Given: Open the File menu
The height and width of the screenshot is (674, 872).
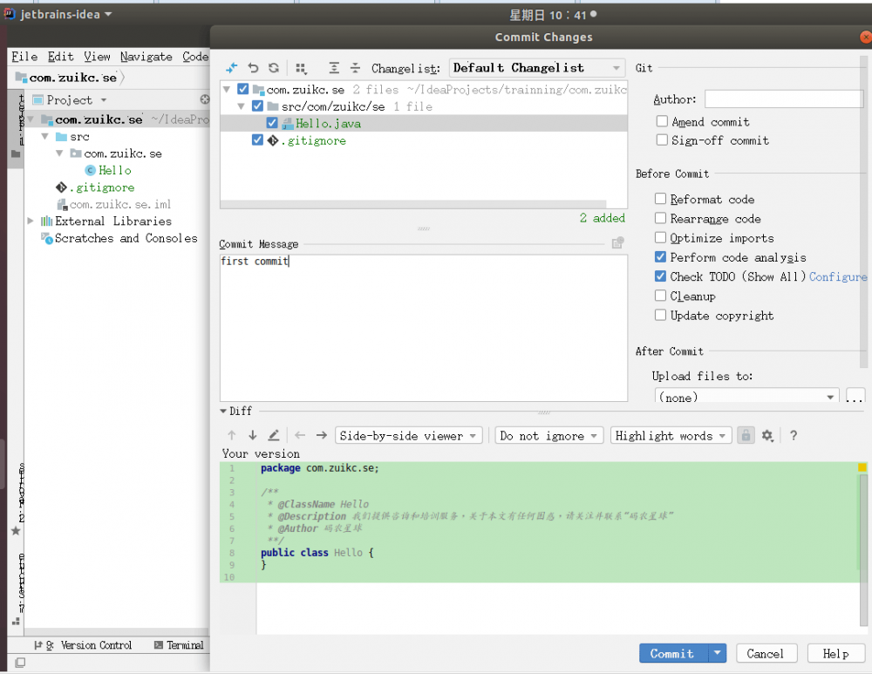Looking at the screenshot, I should (x=24, y=56).
